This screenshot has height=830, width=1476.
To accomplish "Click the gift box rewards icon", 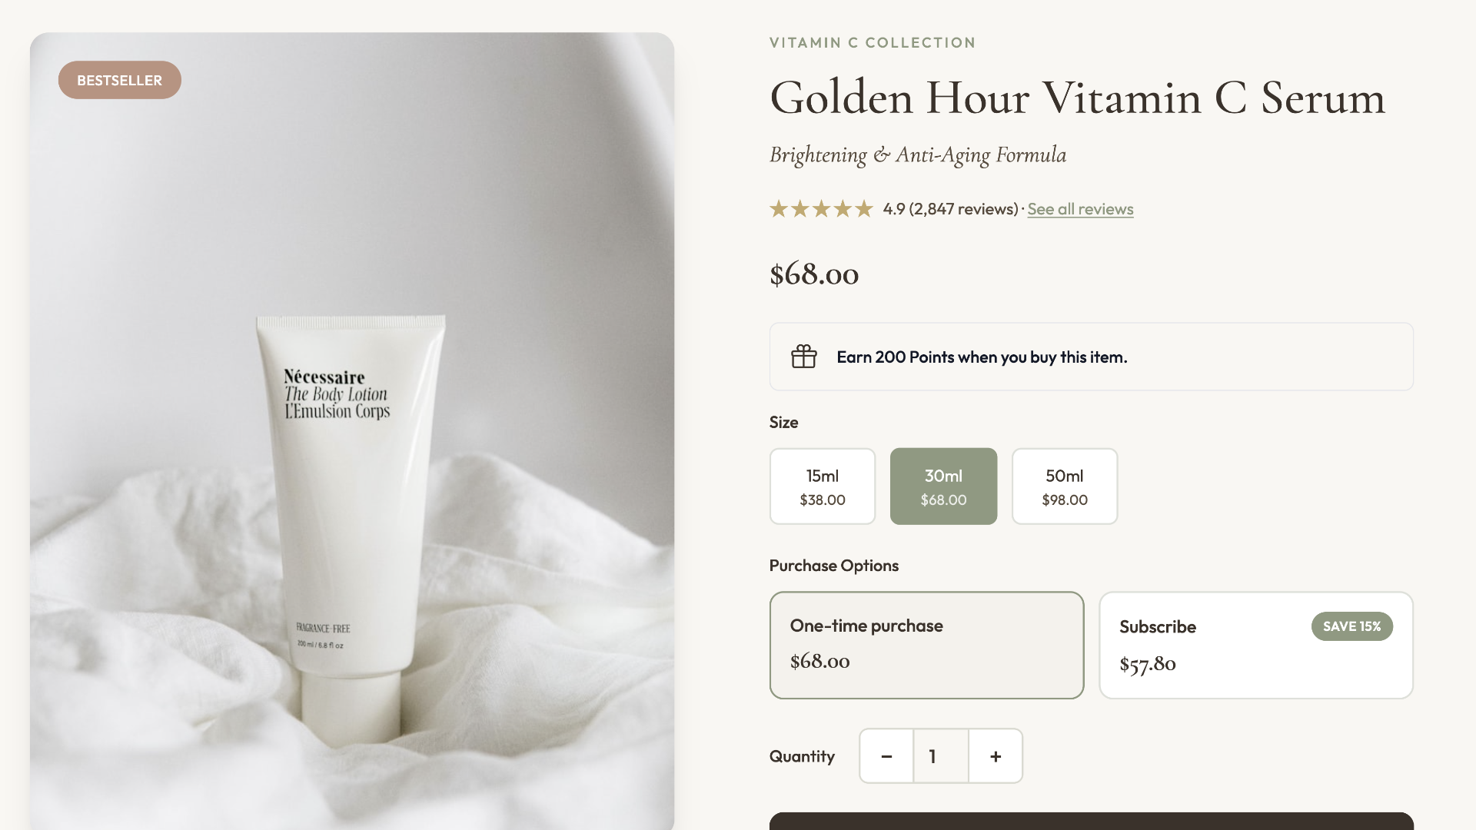I will pyautogui.click(x=803, y=357).
